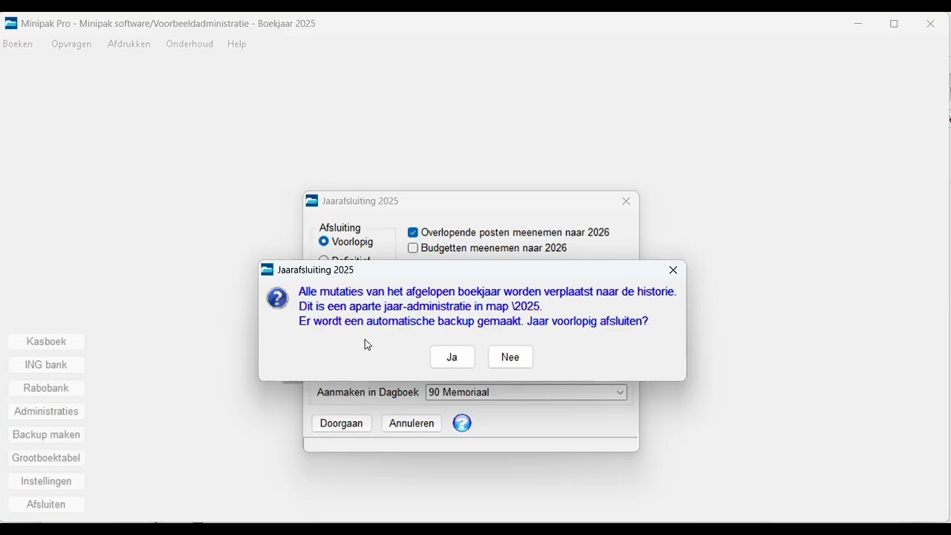Open Grootboektabel from the sidebar
Image resolution: width=951 pixels, height=535 pixels.
coord(46,458)
